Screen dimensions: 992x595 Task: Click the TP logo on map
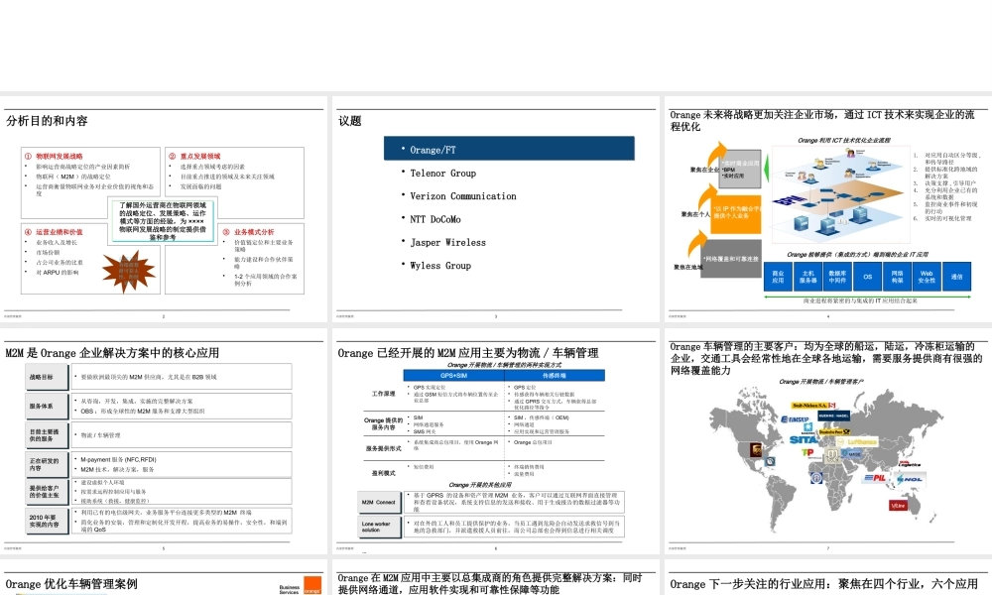(x=807, y=453)
